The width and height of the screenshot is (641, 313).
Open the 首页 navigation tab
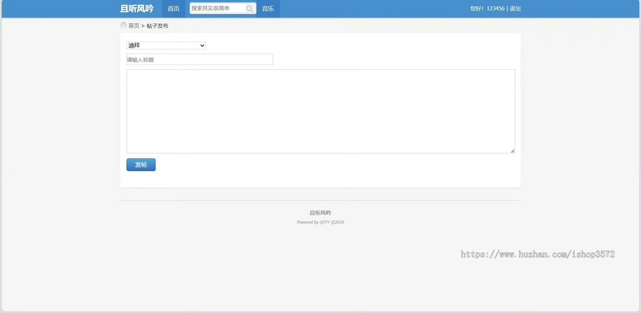click(x=174, y=9)
